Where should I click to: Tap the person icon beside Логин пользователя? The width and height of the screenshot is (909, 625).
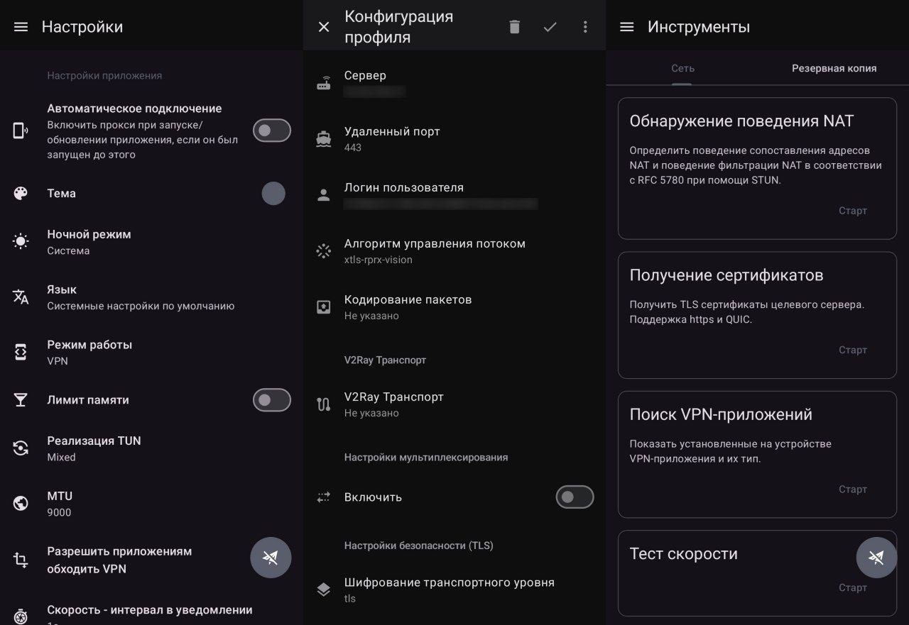(324, 194)
